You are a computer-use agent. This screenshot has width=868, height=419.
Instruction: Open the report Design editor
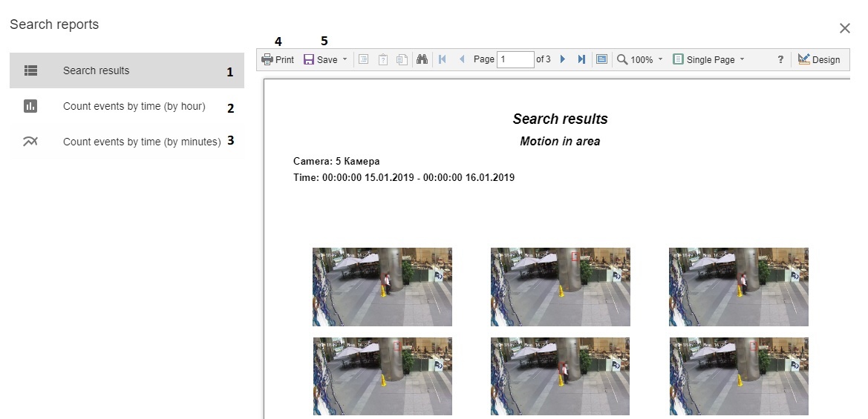818,60
